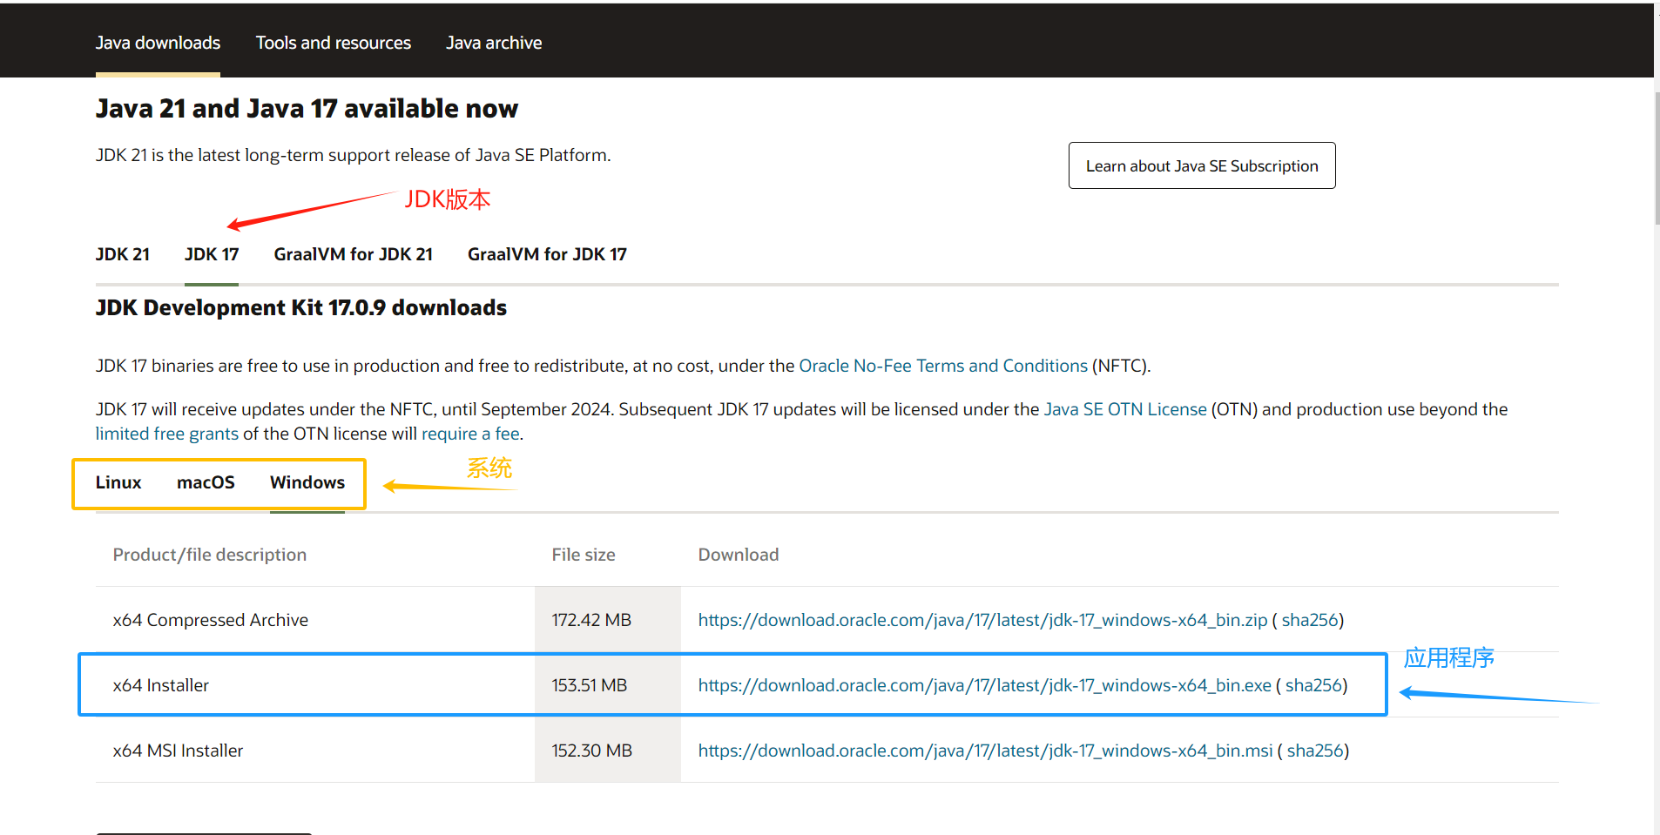This screenshot has width=1660, height=835.
Task: Click Learn about Java SE Subscription button
Action: point(1201,165)
